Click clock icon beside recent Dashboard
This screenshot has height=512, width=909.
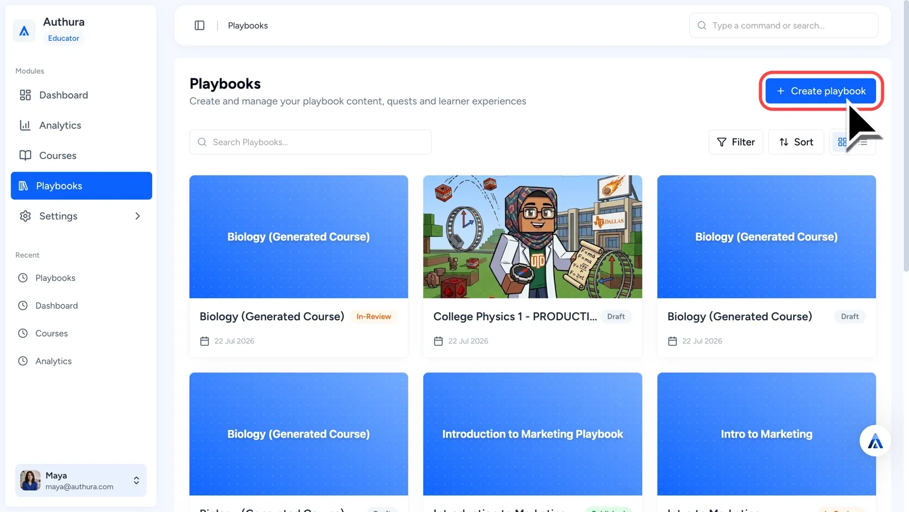point(23,305)
